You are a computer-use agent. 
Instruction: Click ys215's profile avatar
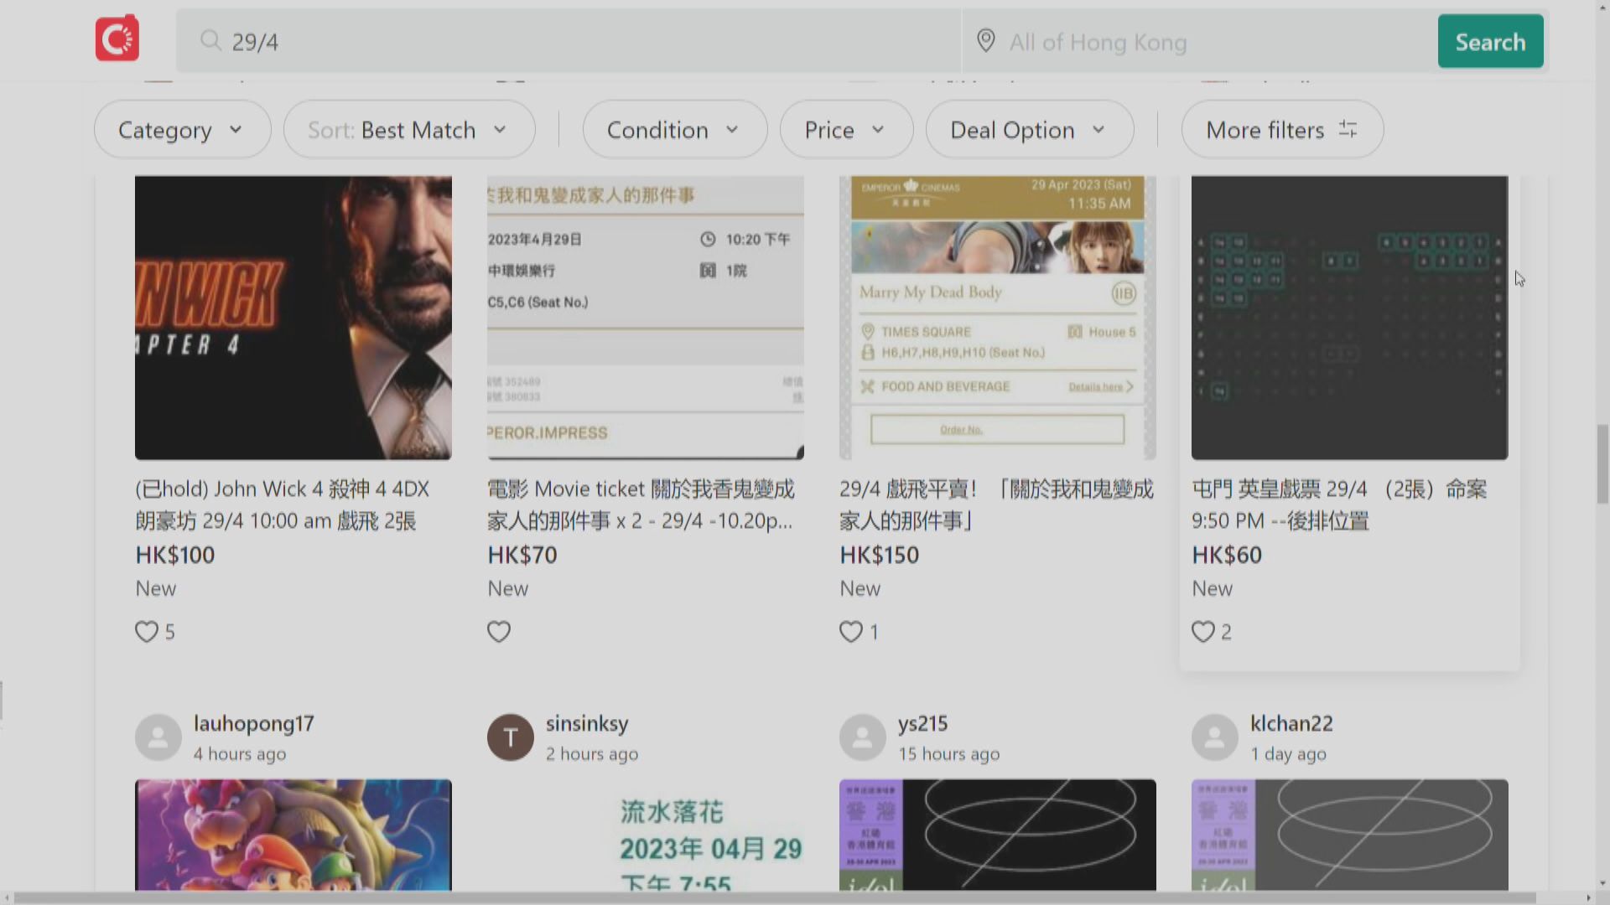[862, 737]
